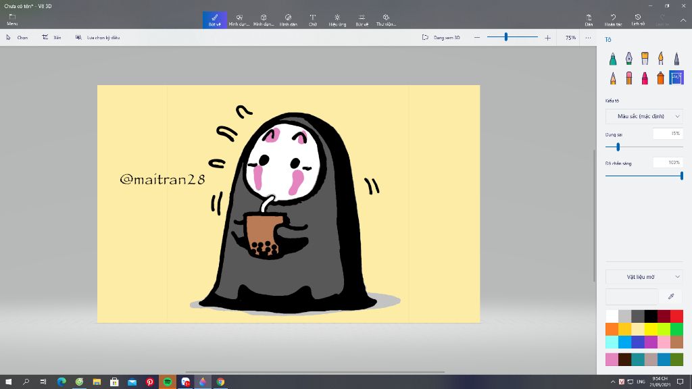The height and width of the screenshot is (389, 692).
Task: Click the Dung sai tolerance slider handle
Action: tap(618, 147)
